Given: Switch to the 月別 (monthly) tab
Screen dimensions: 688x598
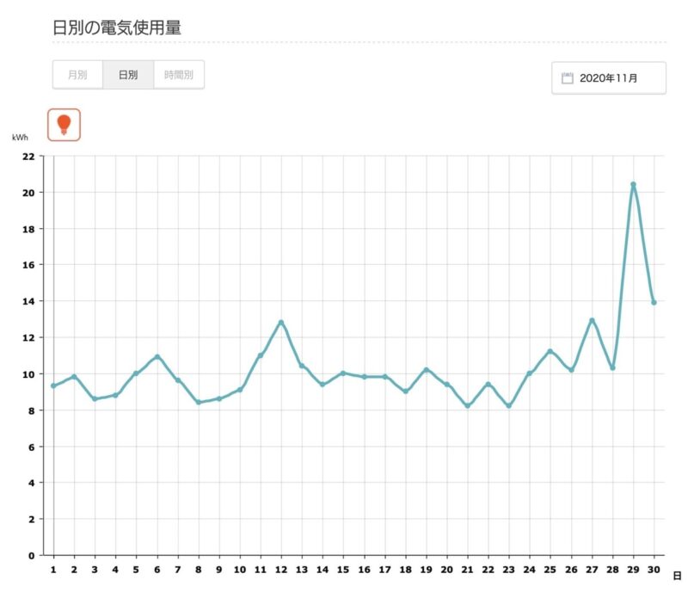Looking at the screenshot, I should pyautogui.click(x=77, y=75).
